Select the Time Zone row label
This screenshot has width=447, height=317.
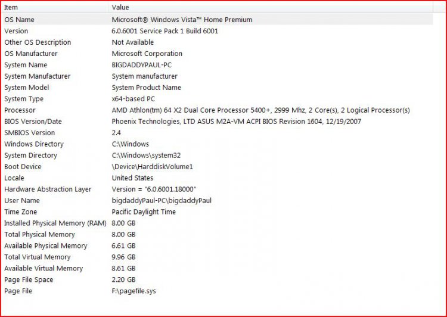click(x=20, y=212)
